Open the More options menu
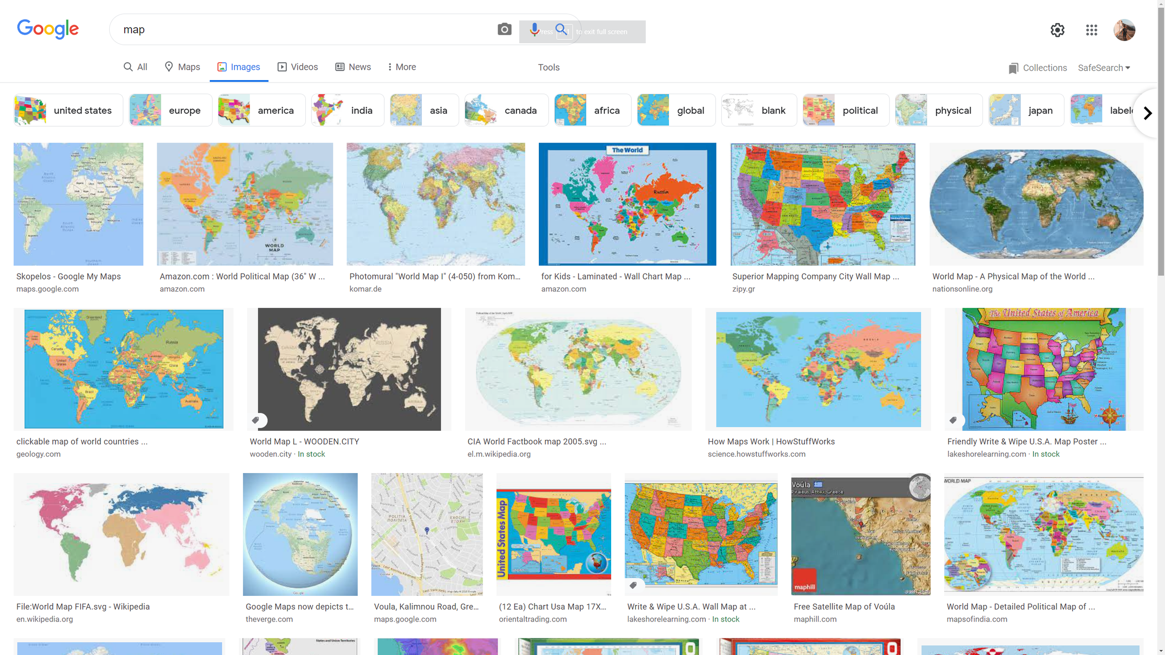Screen dimensions: 1165x655 click(401, 67)
